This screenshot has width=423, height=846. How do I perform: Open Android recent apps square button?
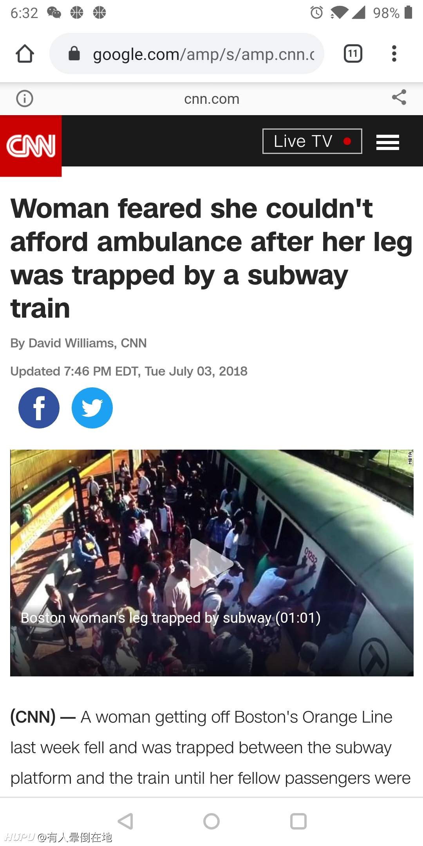298,821
